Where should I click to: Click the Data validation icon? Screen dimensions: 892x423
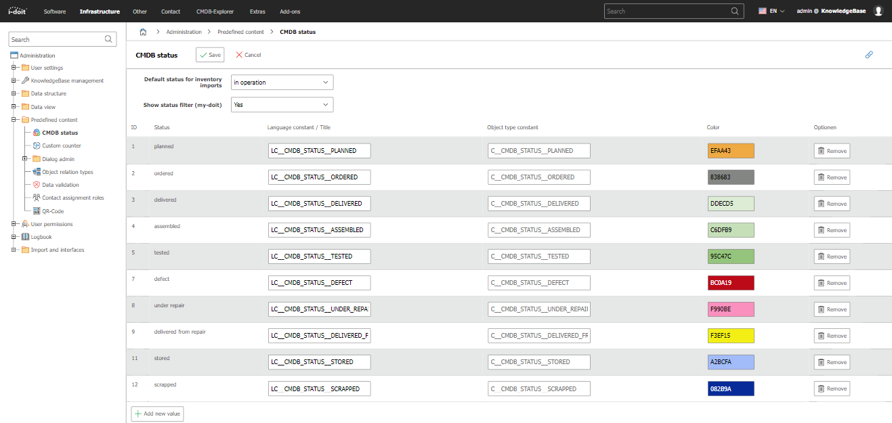[37, 185]
